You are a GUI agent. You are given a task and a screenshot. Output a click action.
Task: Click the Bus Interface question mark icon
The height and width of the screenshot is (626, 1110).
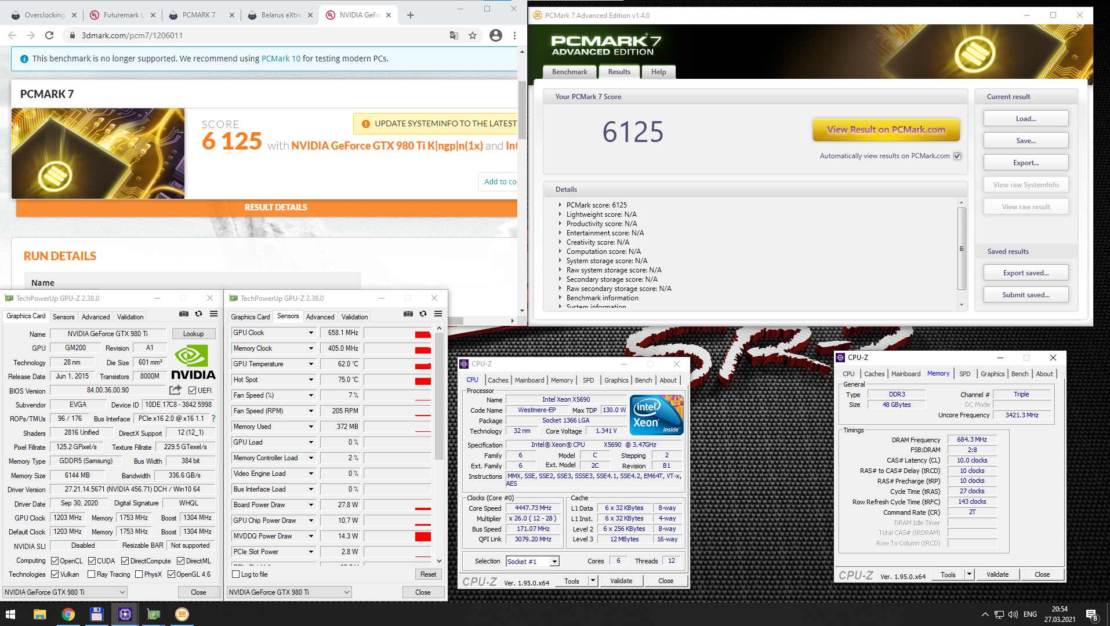213,418
